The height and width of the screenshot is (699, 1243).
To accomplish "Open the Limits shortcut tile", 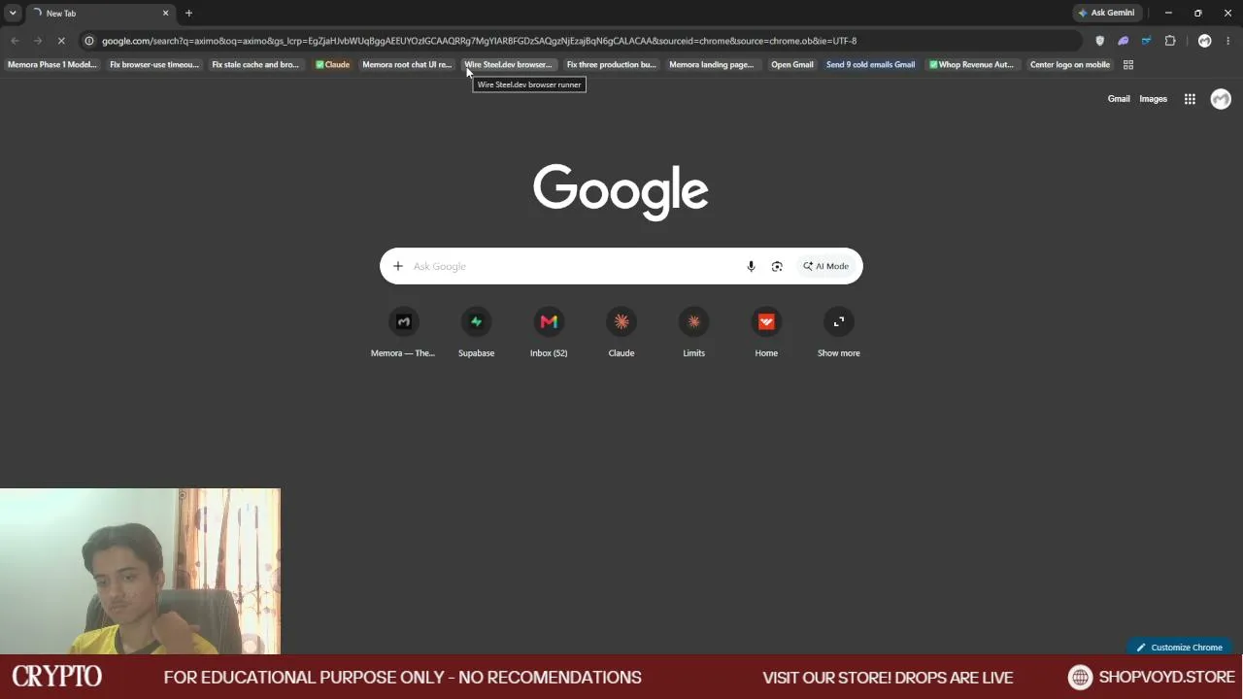I will click(693, 333).
